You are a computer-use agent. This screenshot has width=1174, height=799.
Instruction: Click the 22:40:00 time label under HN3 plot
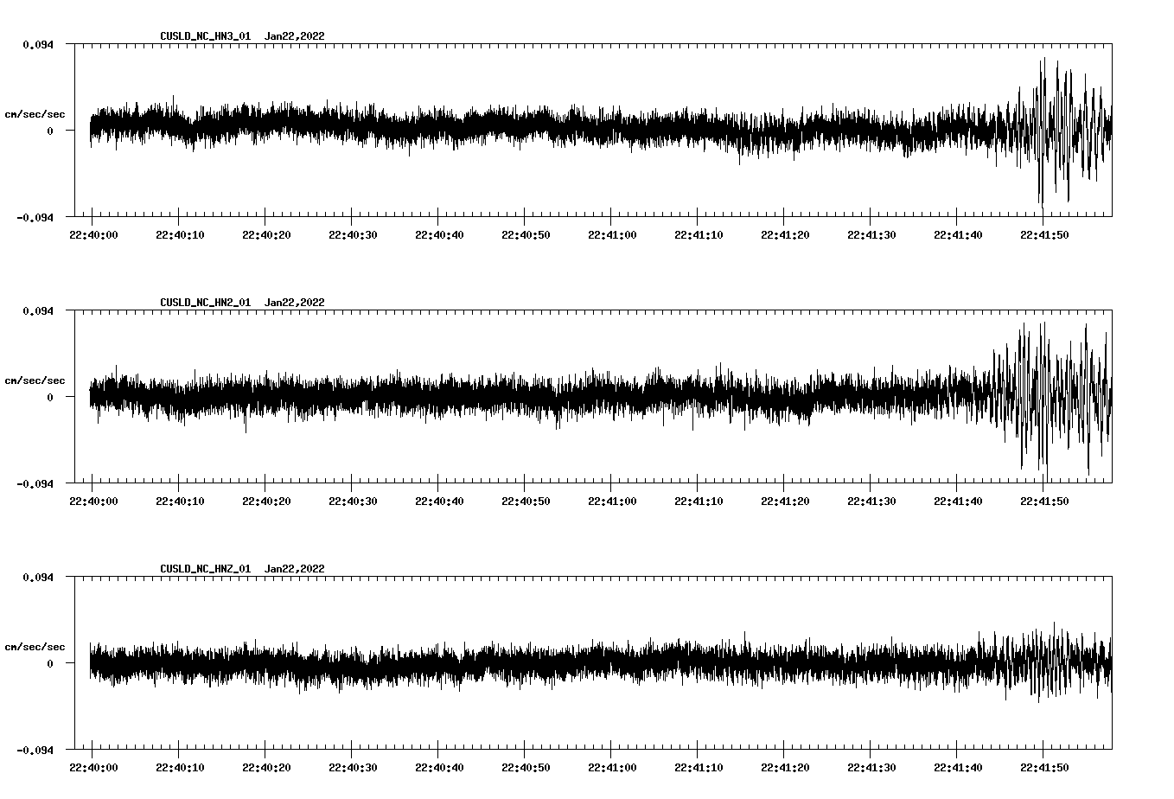(x=93, y=235)
